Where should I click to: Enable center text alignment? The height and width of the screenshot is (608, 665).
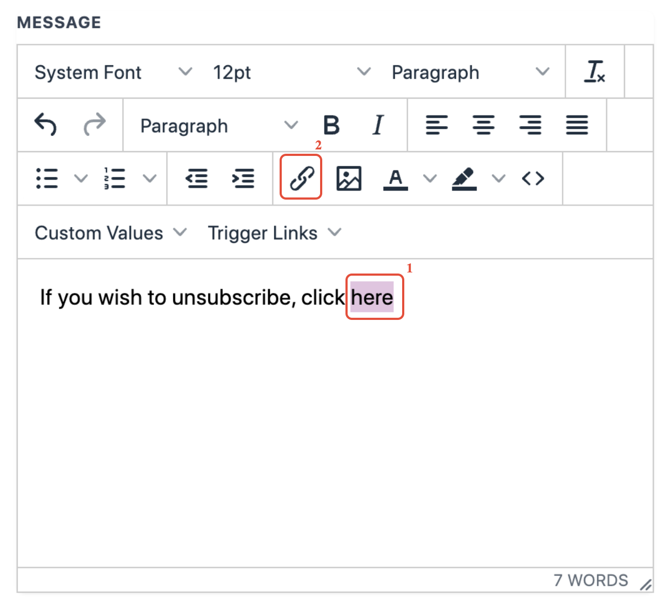click(484, 125)
